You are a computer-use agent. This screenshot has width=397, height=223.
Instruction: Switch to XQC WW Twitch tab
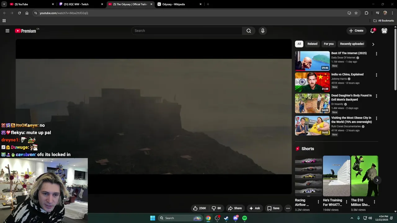81,4
